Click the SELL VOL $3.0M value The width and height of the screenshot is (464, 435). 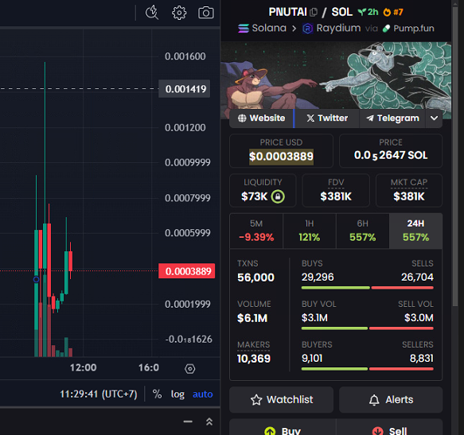click(419, 318)
